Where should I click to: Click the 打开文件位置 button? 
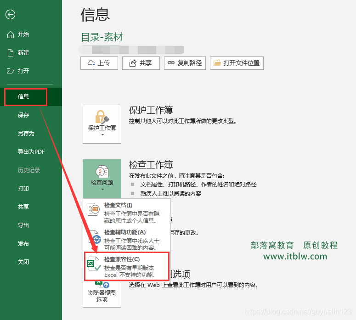237,63
